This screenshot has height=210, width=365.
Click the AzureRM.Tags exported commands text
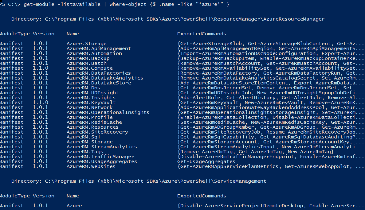(x=255, y=152)
